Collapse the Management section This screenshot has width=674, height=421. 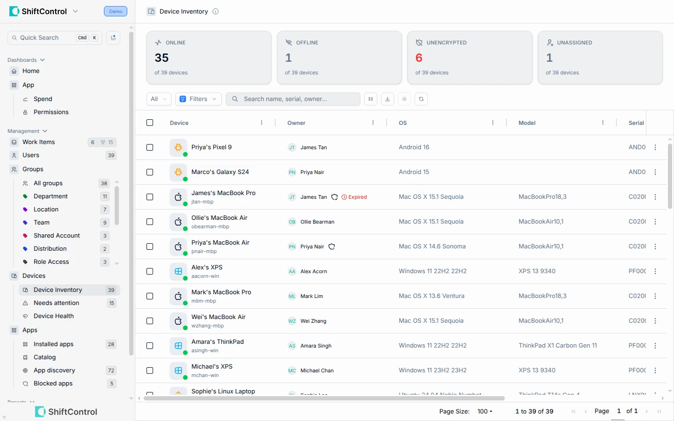(x=28, y=131)
